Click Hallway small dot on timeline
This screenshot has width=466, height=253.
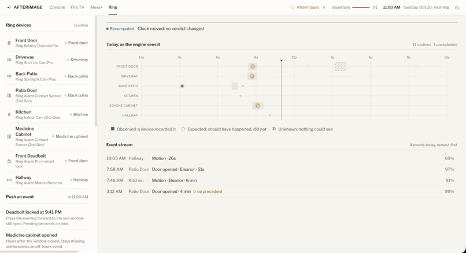tap(269, 115)
